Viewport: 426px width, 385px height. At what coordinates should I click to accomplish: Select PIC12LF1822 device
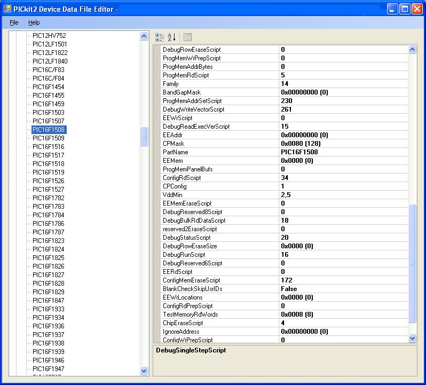click(x=50, y=53)
